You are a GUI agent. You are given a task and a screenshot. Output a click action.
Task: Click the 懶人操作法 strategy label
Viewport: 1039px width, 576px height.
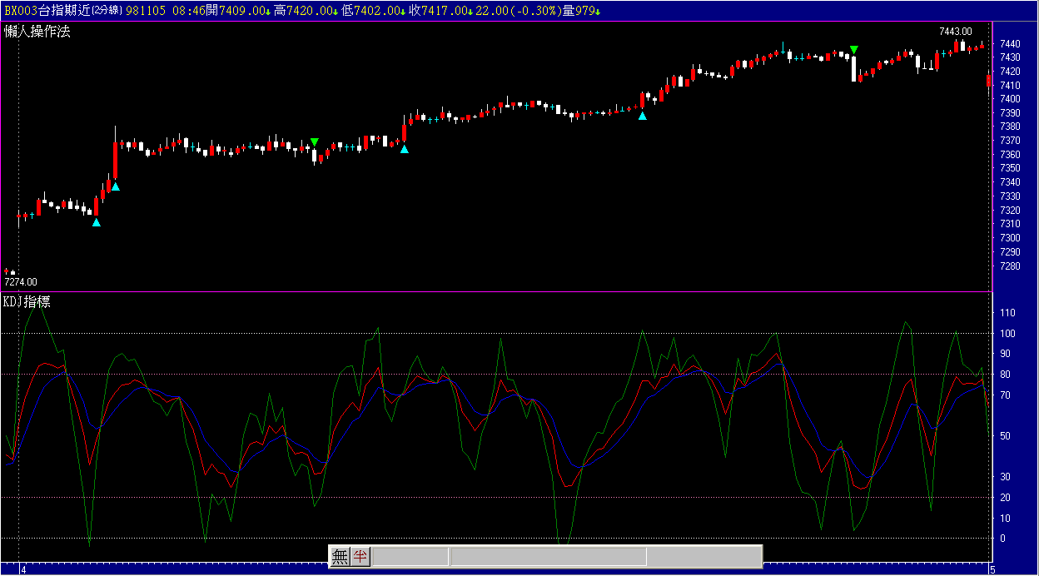point(37,32)
